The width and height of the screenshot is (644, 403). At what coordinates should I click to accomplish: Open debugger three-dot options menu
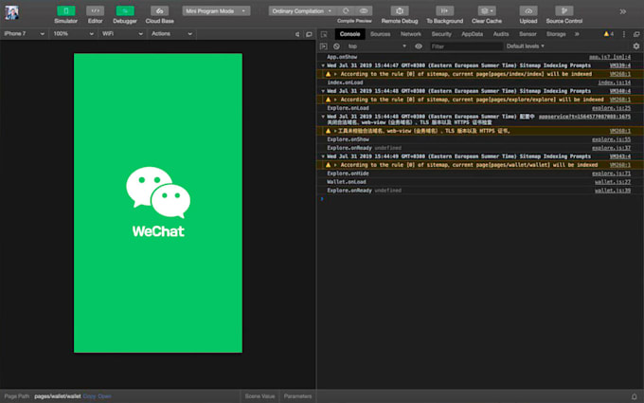point(624,34)
